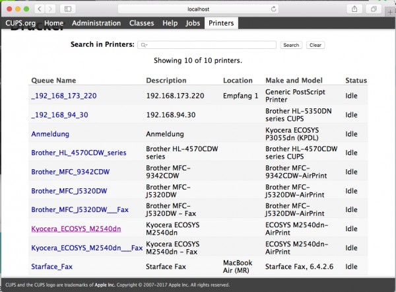Click the Brother HL-5350DN series CUPS text
The image size is (396, 292).
tap(298, 115)
